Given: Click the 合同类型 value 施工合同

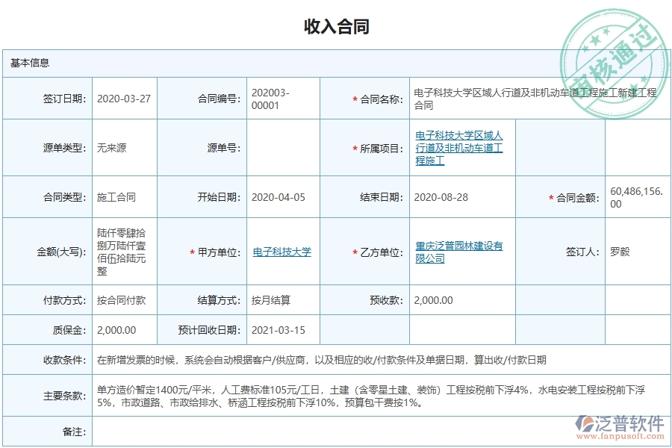Looking at the screenshot, I should pos(116,196).
